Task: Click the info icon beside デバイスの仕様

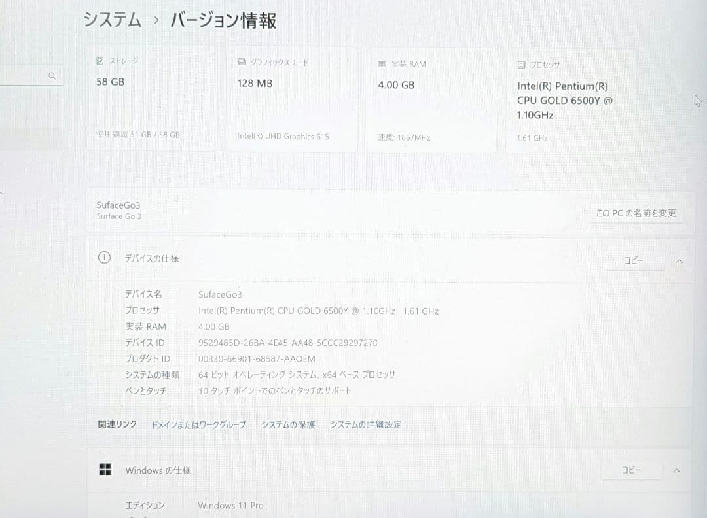Action: pos(104,258)
